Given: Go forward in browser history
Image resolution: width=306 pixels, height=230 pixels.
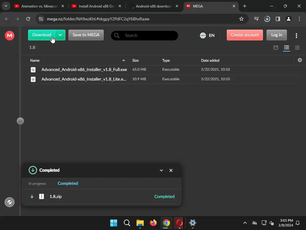Looking at the screenshot, I should pos(17,19).
